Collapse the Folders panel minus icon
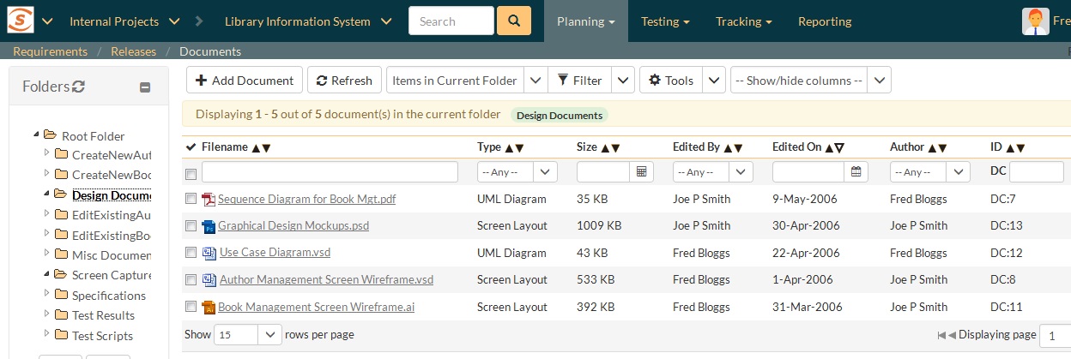1071x359 pixels. (145, 87)
